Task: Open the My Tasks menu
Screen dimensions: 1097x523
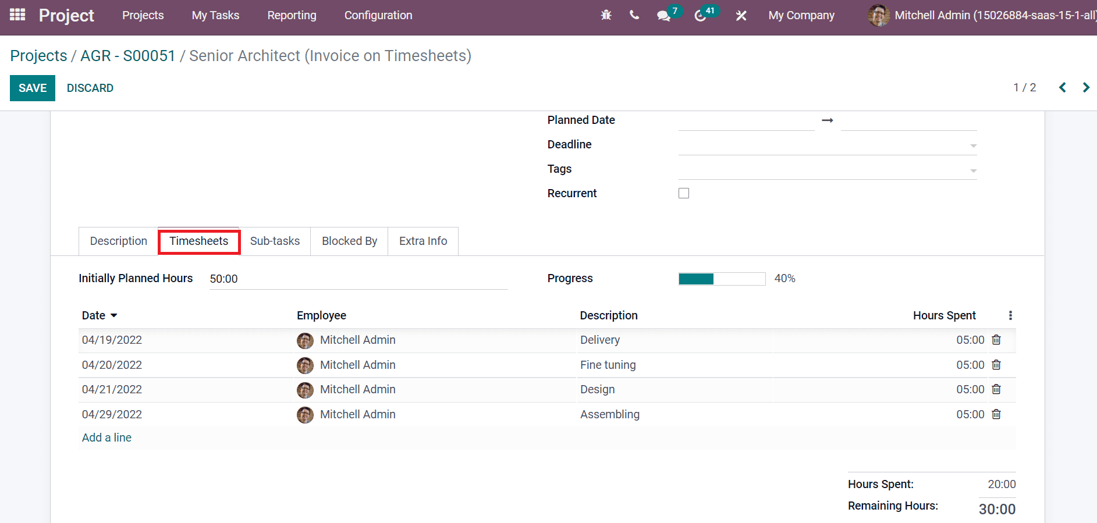Action: coord(215,15)
